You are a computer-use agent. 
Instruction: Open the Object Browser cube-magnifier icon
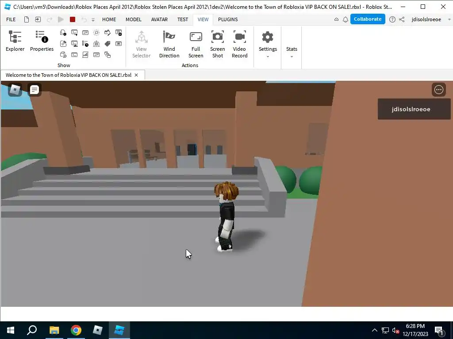pyautogui.click(x=63, y=55)
